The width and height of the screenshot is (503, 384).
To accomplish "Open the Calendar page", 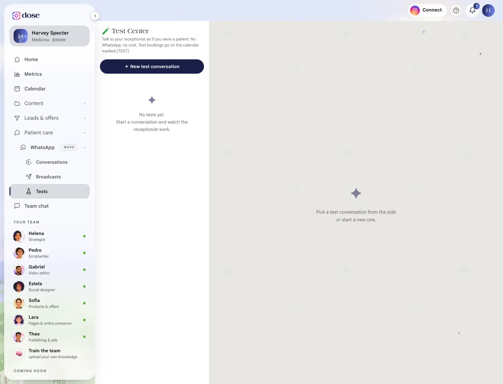I will click(x=50, y=89).
